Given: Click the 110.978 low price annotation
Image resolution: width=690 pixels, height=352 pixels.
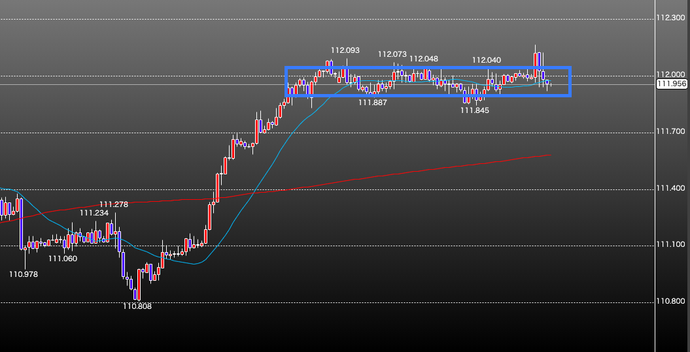Looking at the screenshot, I should click(24, 275).
